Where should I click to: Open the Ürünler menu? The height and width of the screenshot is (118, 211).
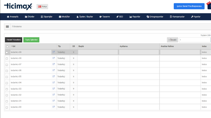30,17
